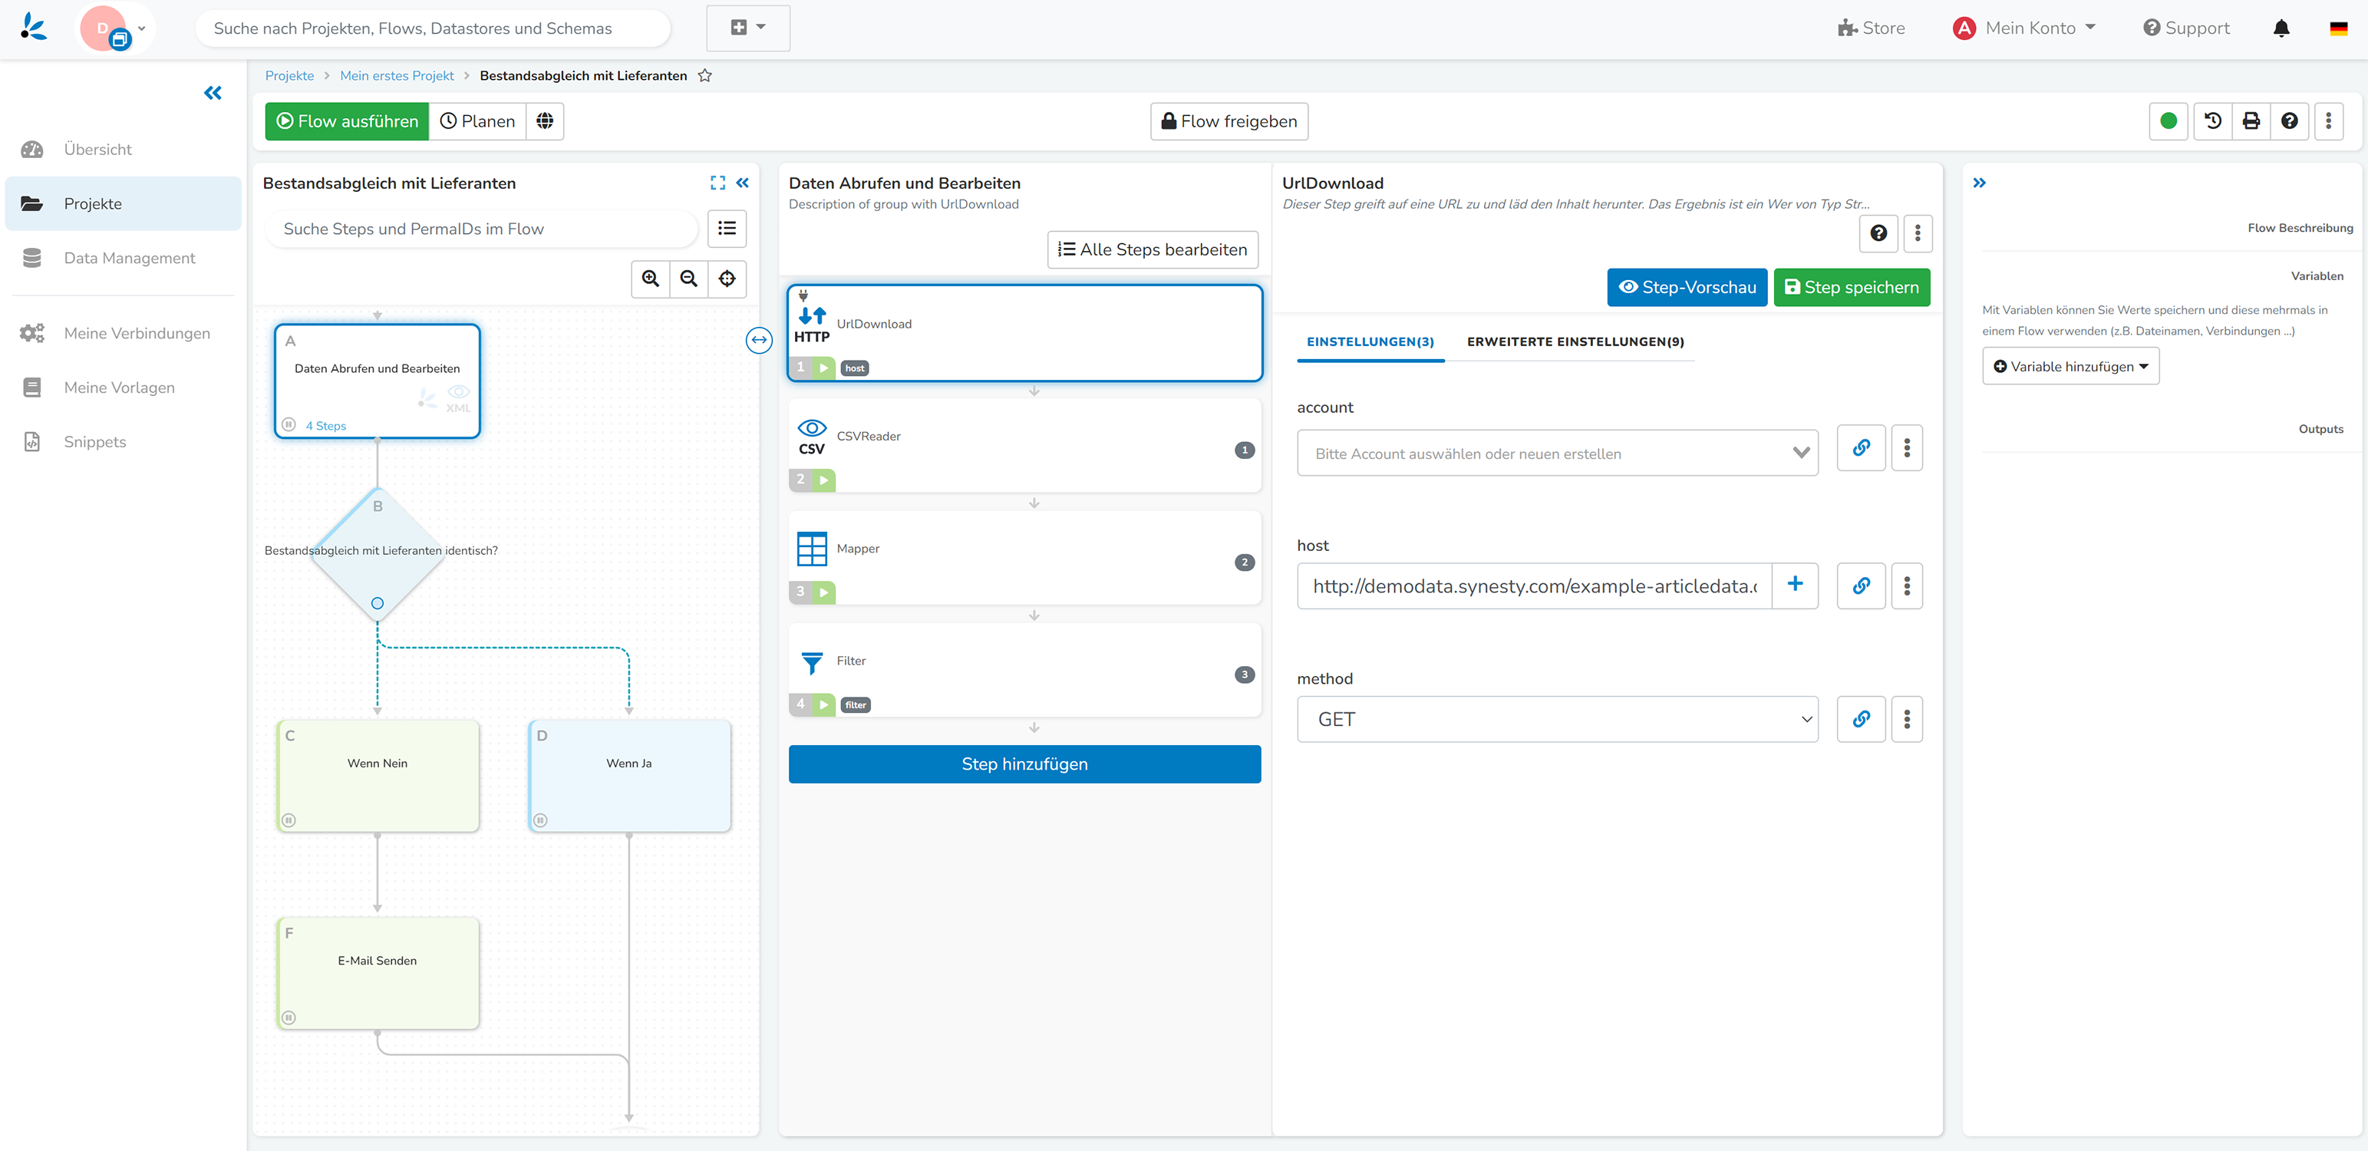This screenshot has width=2368, height=1151.
Task: Open the steps list view icon
Action: pyautogui.click(x=727, y=228)
